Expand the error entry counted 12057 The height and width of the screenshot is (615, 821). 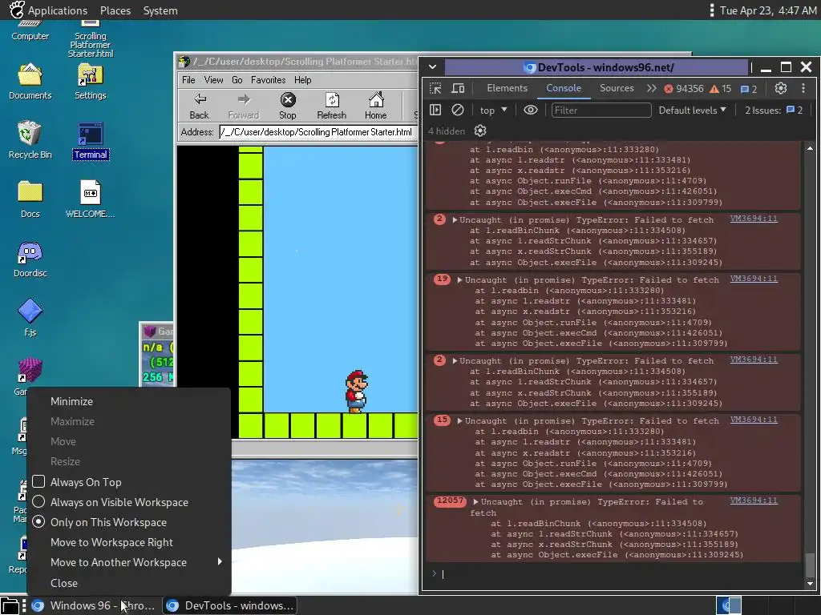pos(475,502)
